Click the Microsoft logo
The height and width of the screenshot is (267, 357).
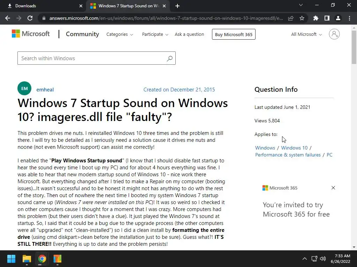coord(31,34)
